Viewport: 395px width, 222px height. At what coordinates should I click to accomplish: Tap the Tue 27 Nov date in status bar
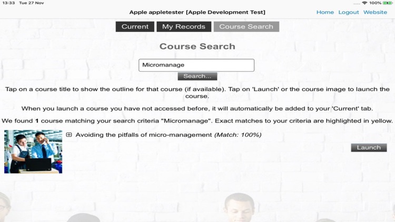(x=32, y=3)
